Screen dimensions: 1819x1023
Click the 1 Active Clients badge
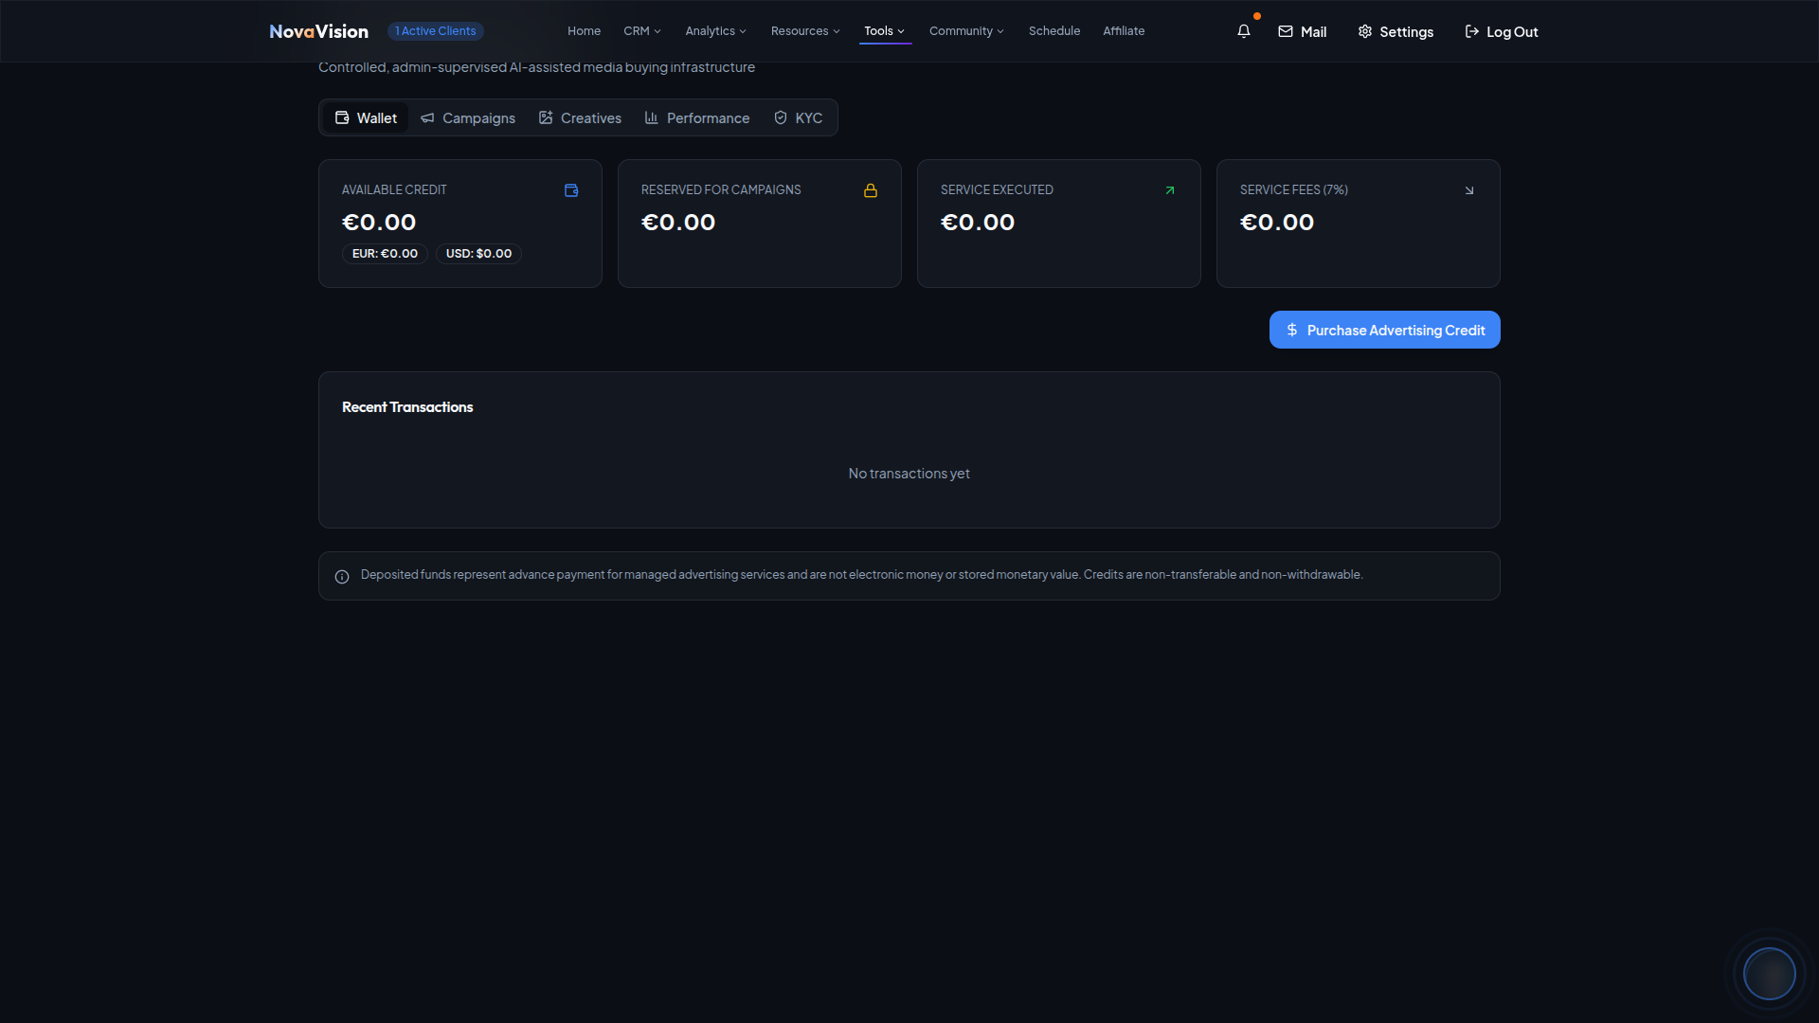point(436,31)
